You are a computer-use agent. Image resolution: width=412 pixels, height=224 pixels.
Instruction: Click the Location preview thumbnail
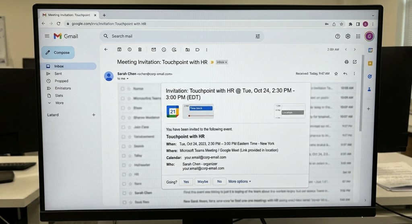coord(290,111)
